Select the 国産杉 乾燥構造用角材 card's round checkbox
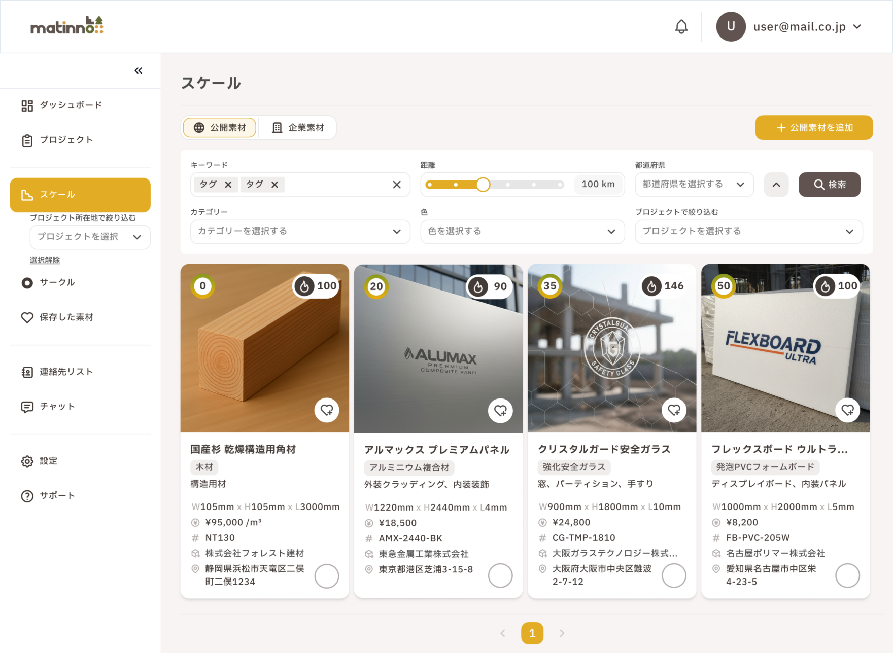Viewport: 893px width, 653px height. pos(327,576)
